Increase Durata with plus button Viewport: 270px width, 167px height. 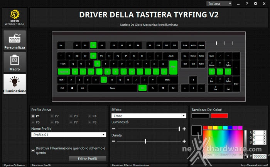pos(184,141)
